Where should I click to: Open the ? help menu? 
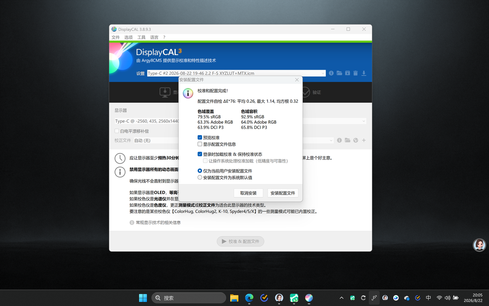tap(164, 37)
